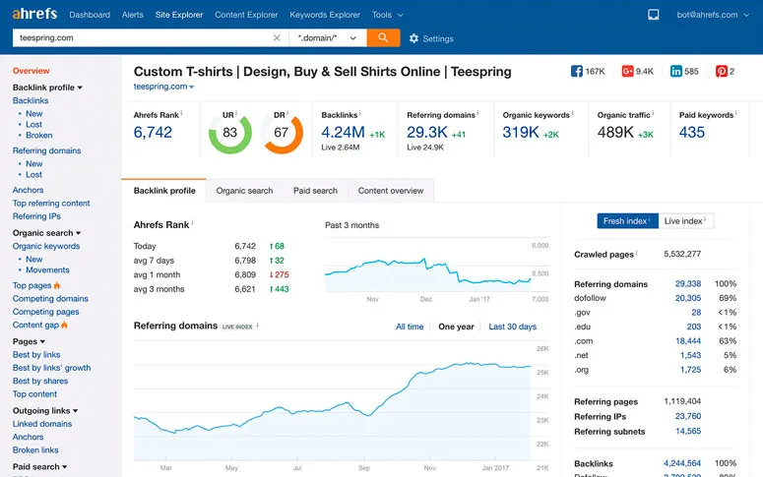This screenshot has width=763, height=477.
Task: Click the Ahrefs logo
Action: coord(35,15)
